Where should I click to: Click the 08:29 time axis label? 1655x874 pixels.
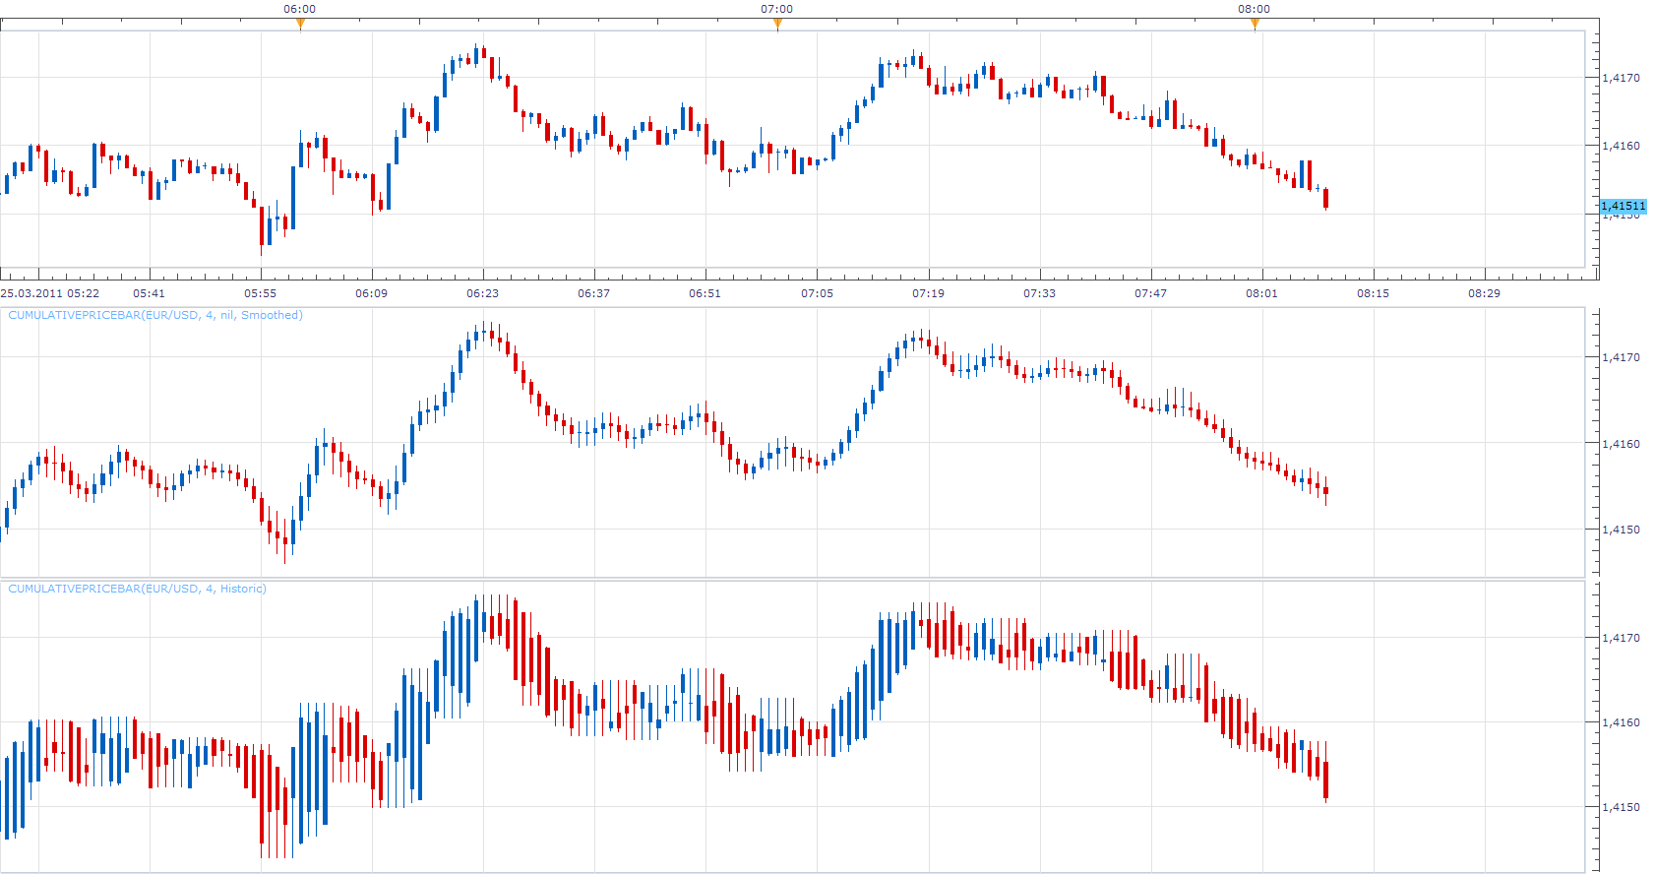pos(1485,293)
